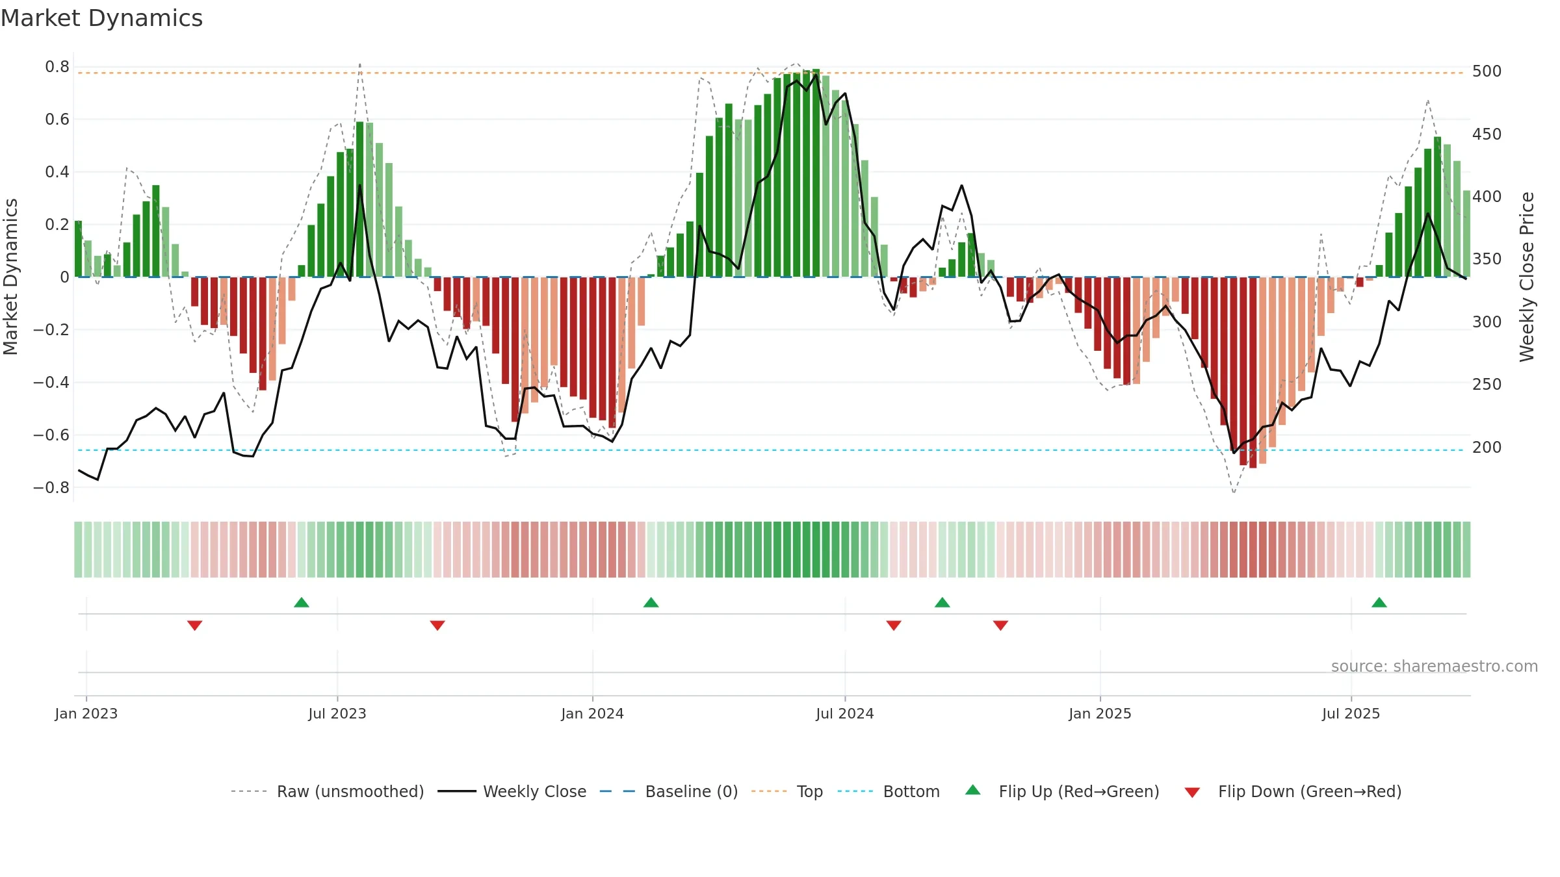Click the flip-down marker just after Jul 2024
This screenshot has height=877, width=1560.
tap(894, 625)
